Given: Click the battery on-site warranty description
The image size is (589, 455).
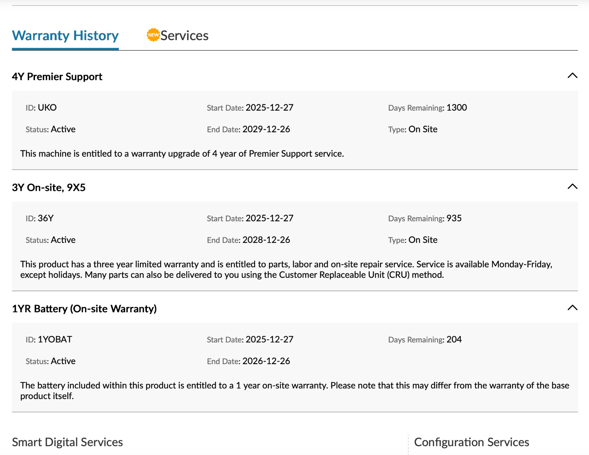Looking at the screenshot, I should 294,391.
